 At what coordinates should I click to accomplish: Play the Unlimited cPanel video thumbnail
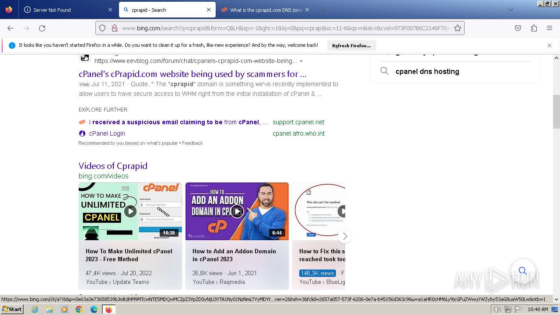coord(130,211)
